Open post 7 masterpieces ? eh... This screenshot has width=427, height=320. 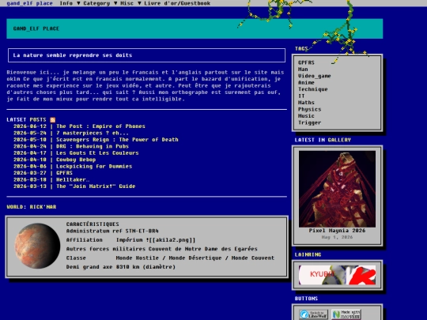93,133
